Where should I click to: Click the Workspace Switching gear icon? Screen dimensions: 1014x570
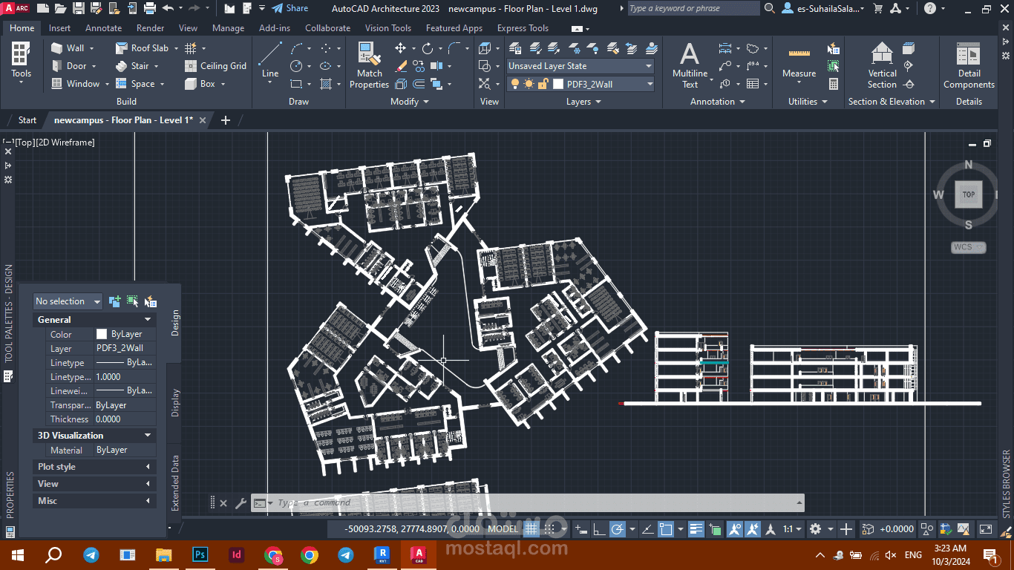[x=815, y=529]
